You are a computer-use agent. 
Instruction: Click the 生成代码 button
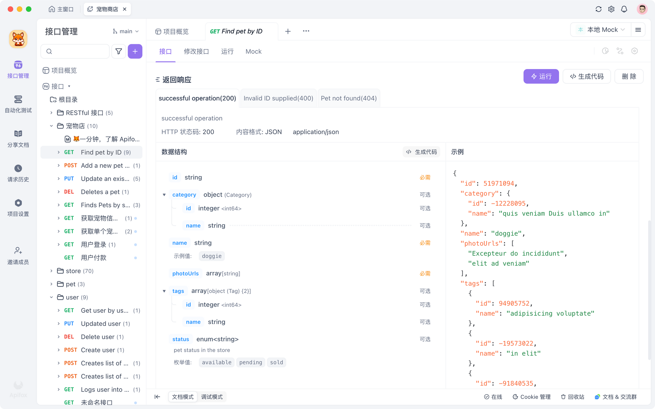(587, 76)
